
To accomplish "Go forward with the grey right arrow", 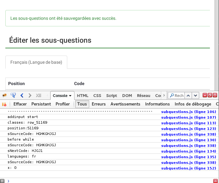I will pos(30,95).
